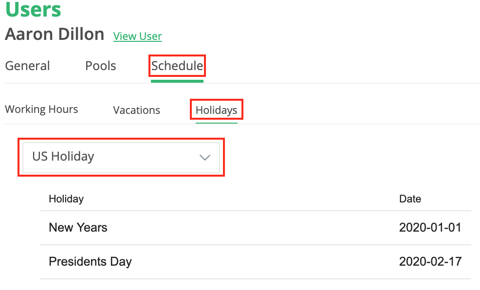The height and width of the screenshot is (290, 480).
Task: Click the dropdown chevron arrow icon
Action: coord(205,157)
